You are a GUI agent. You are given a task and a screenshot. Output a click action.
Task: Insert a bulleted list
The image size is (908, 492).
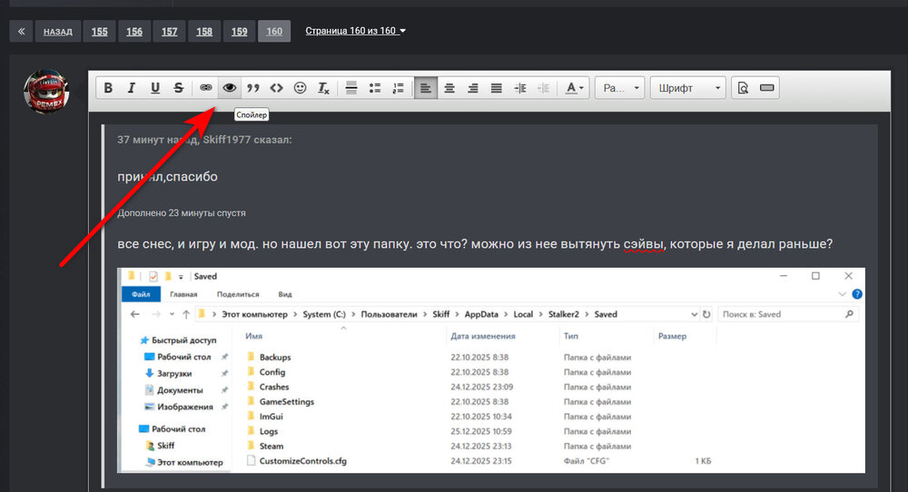pyautogui.click(x=375, y=88)
